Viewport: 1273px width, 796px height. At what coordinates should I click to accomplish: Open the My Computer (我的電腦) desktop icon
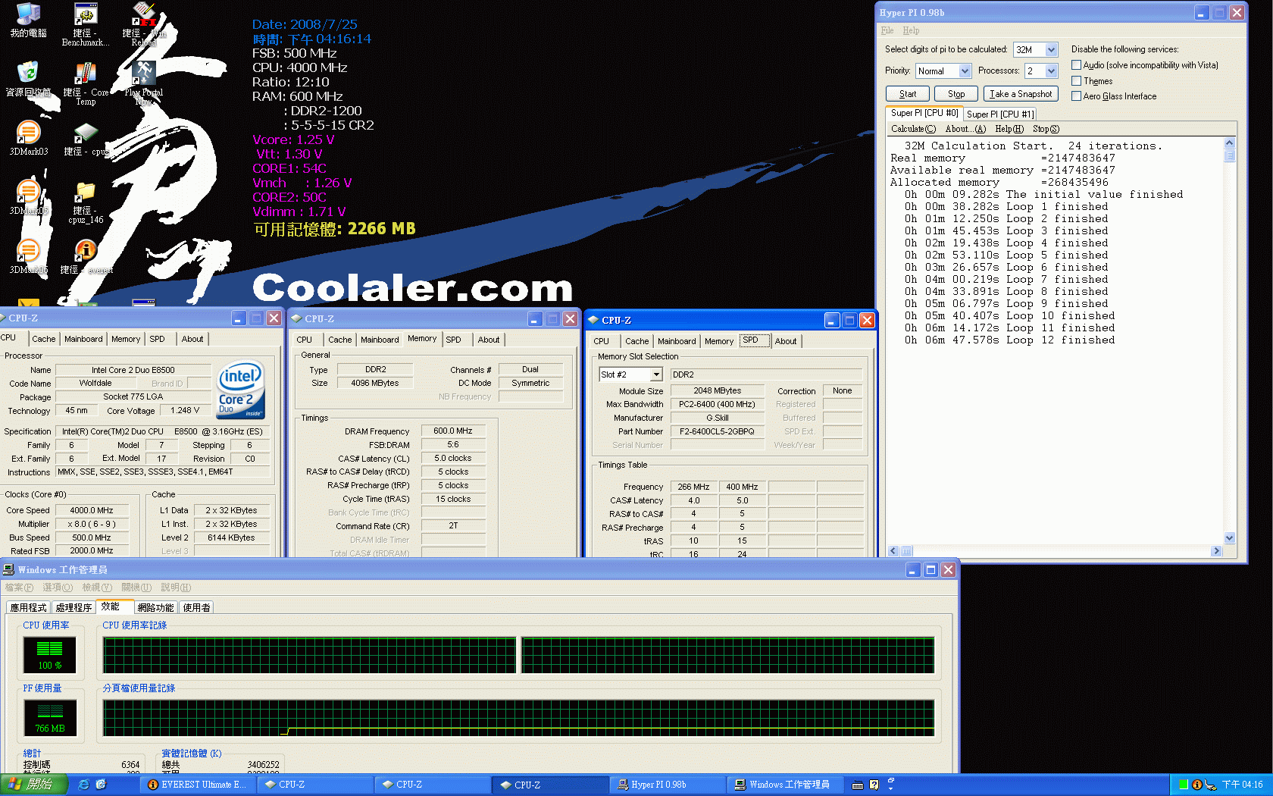pyautogui.click(x=28, y=20)
